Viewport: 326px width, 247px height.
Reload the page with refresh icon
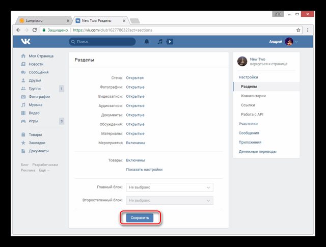[35, 30]
